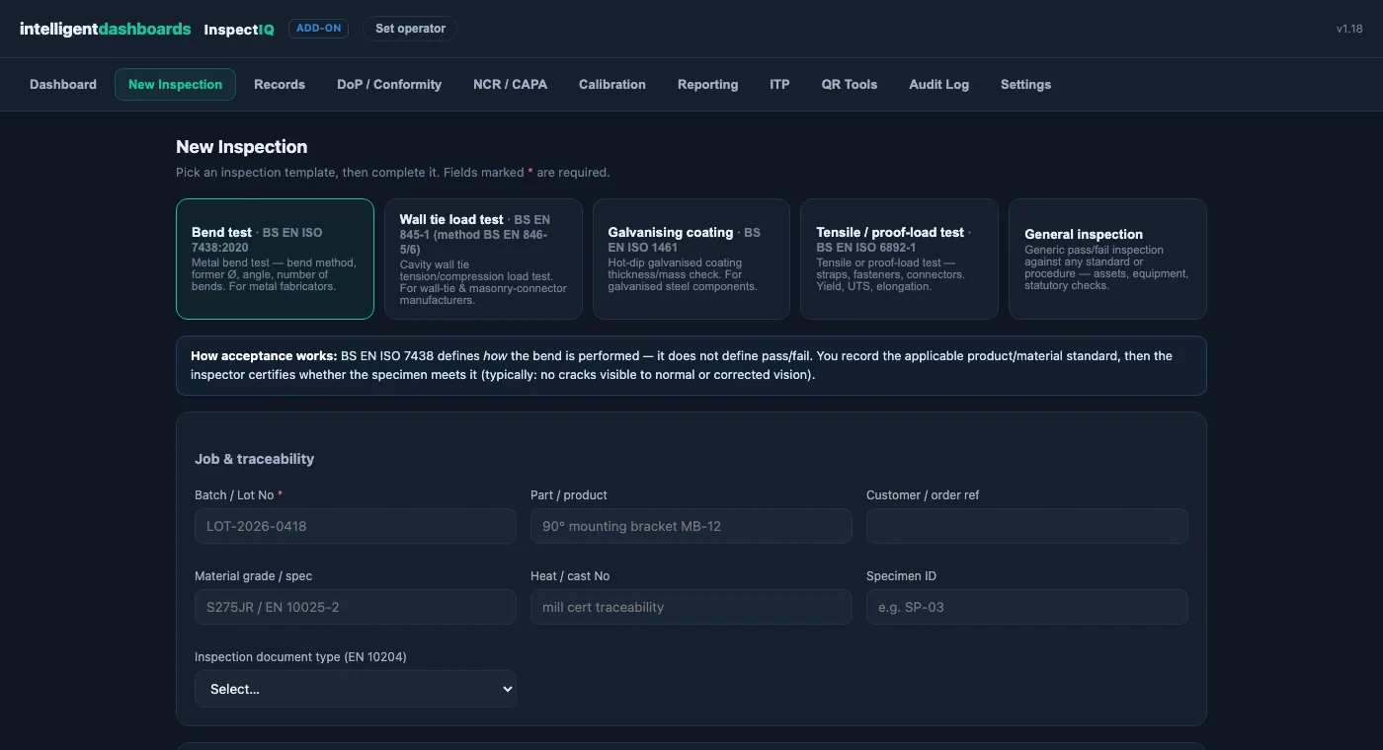Viewport: 1383px width, 750px height.
Task: Open the Dashboard tab
Action: [63, 85]
